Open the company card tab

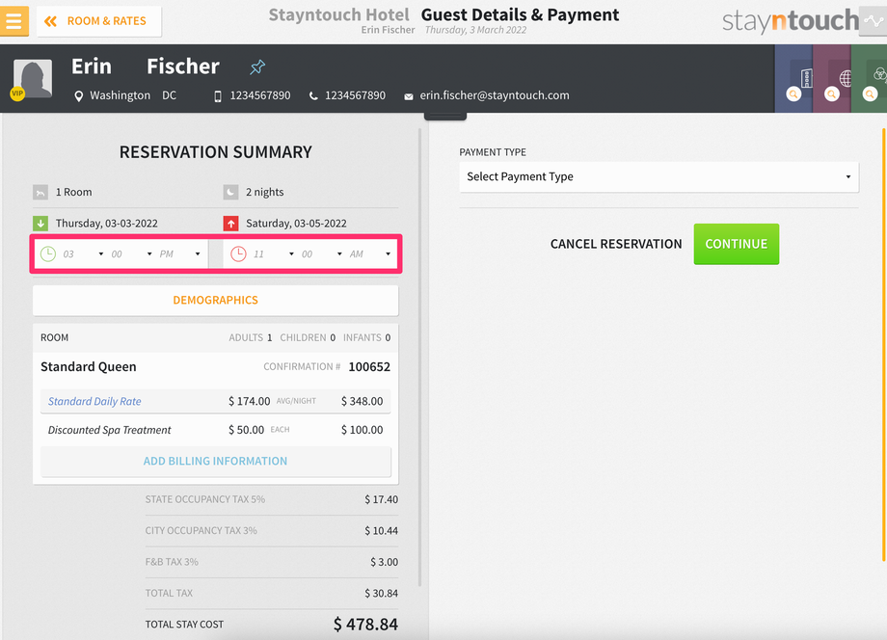coord(793,79)
